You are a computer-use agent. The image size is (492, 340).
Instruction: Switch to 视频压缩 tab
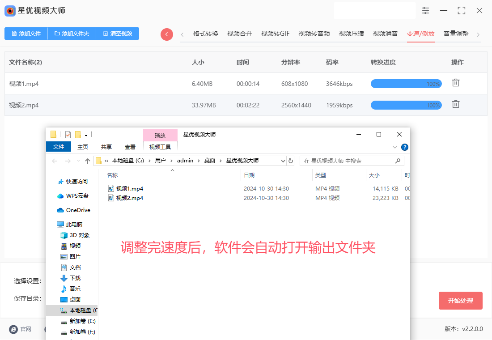click(x=351, y=34)
